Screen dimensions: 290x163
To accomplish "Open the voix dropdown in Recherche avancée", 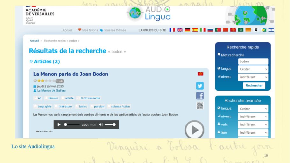I will [x=253, y=125].
